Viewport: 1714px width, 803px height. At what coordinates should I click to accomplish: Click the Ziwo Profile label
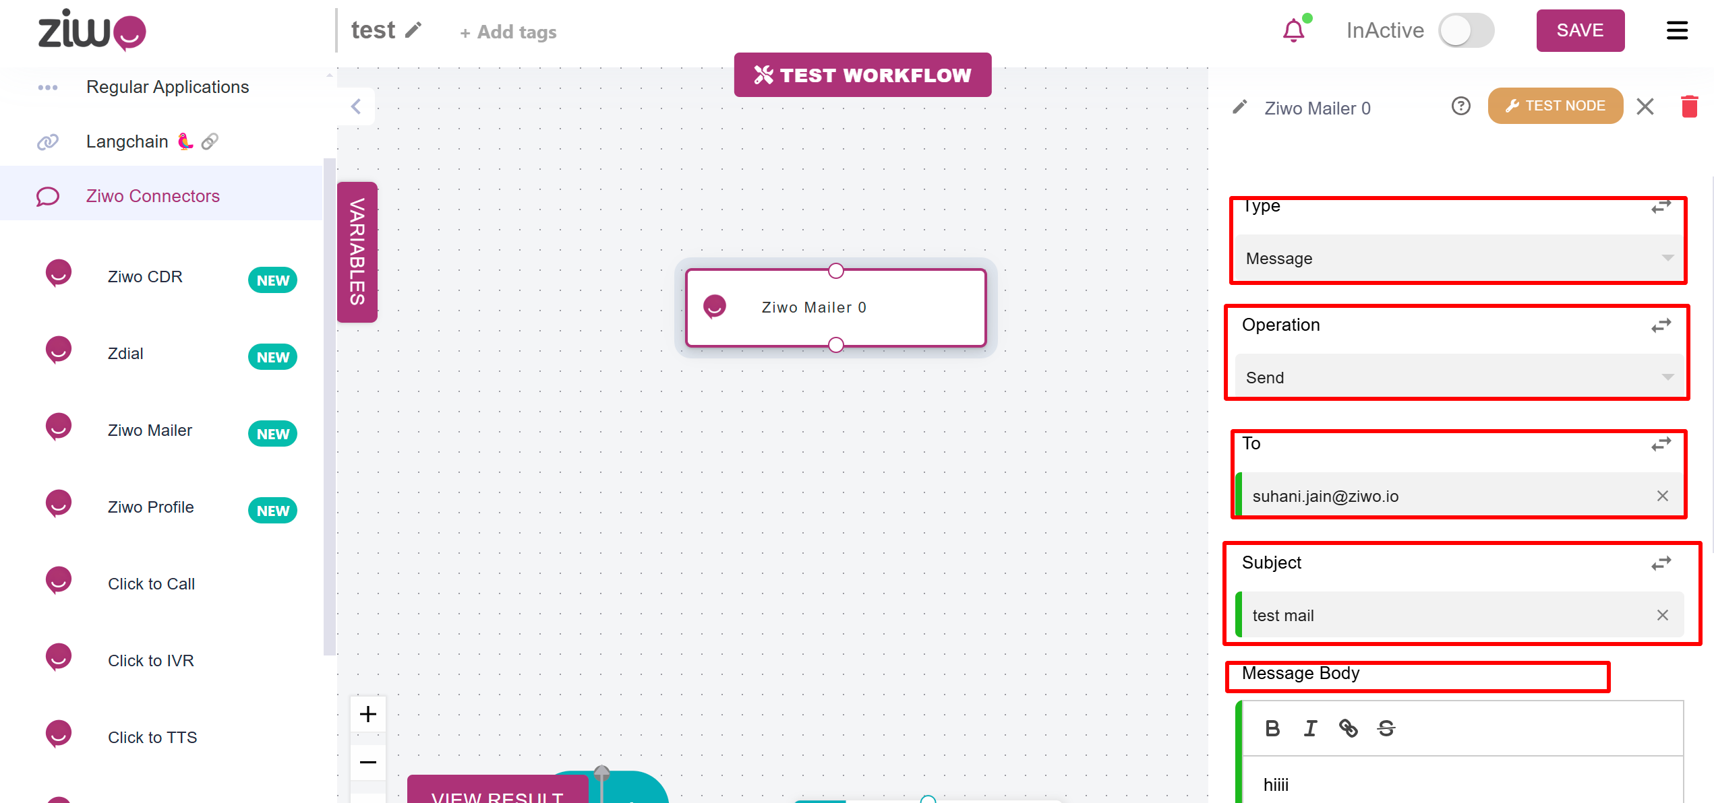[x=150, y=507]
